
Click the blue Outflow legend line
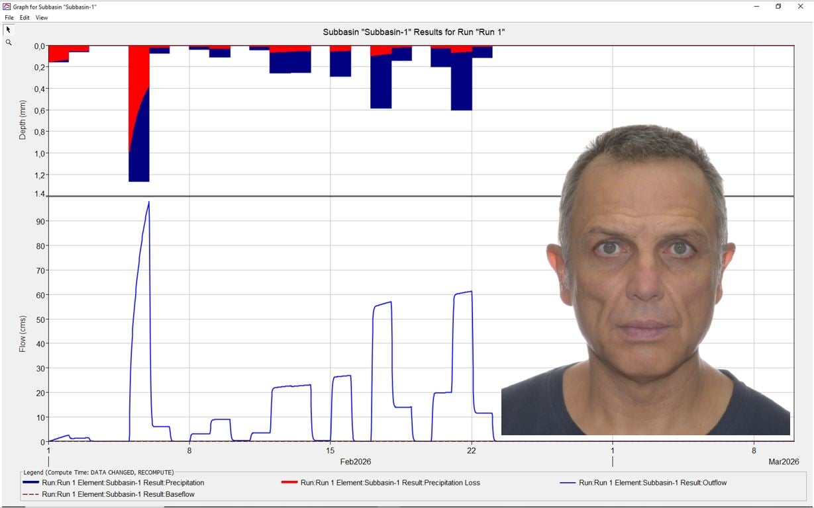tap(568, 483)
